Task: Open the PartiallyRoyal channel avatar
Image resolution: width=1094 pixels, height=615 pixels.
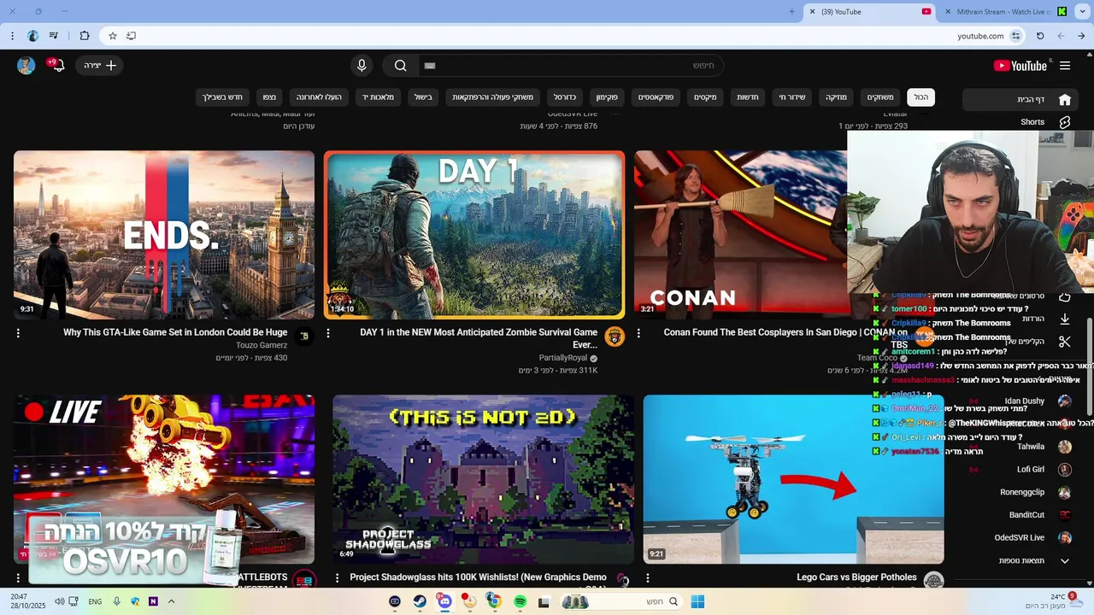Action: [x=615, y=337]
